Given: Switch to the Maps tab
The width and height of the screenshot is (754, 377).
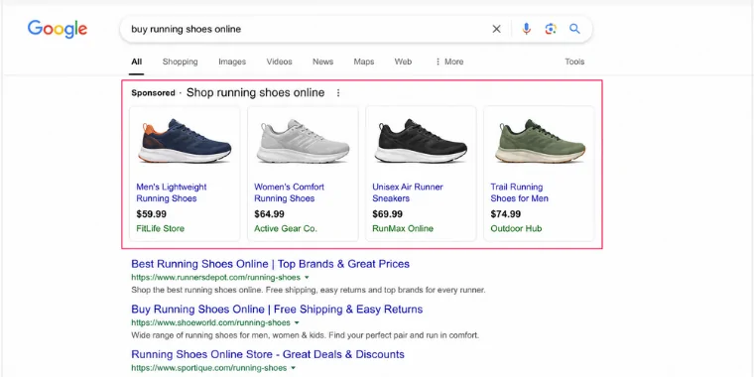Looking at the screenshot, I should (x=364, y=62).
